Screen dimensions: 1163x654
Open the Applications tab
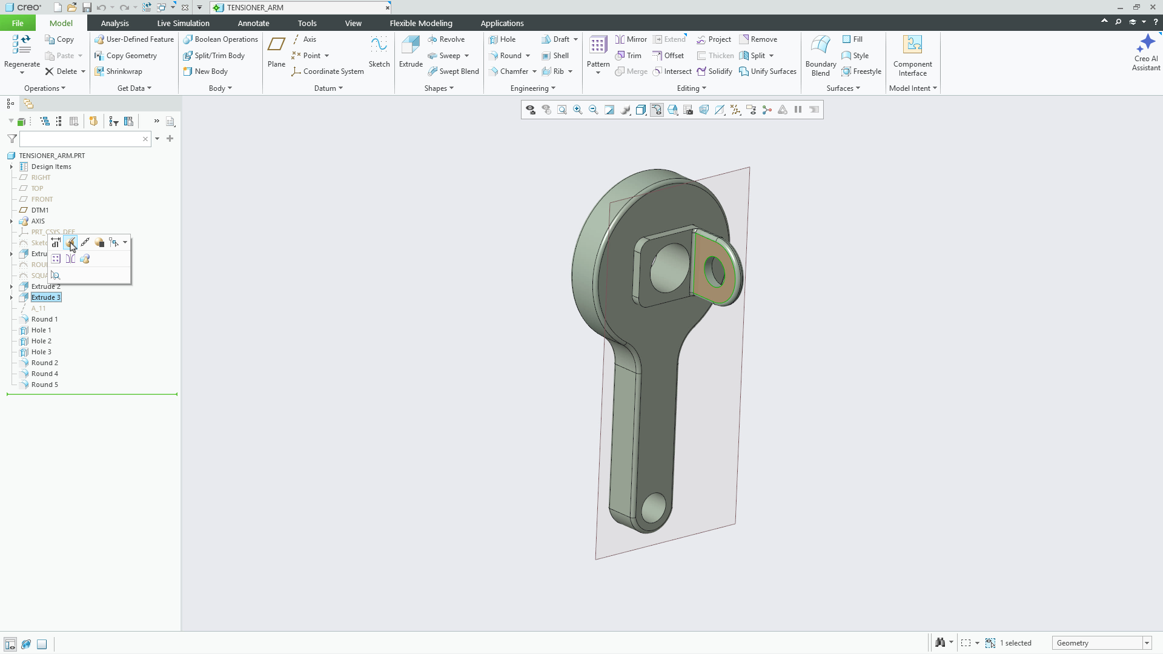(x=502, y=23)
